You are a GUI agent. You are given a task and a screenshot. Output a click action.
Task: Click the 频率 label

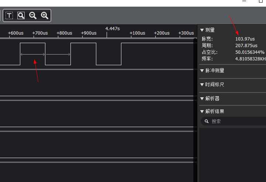(207, 59)
